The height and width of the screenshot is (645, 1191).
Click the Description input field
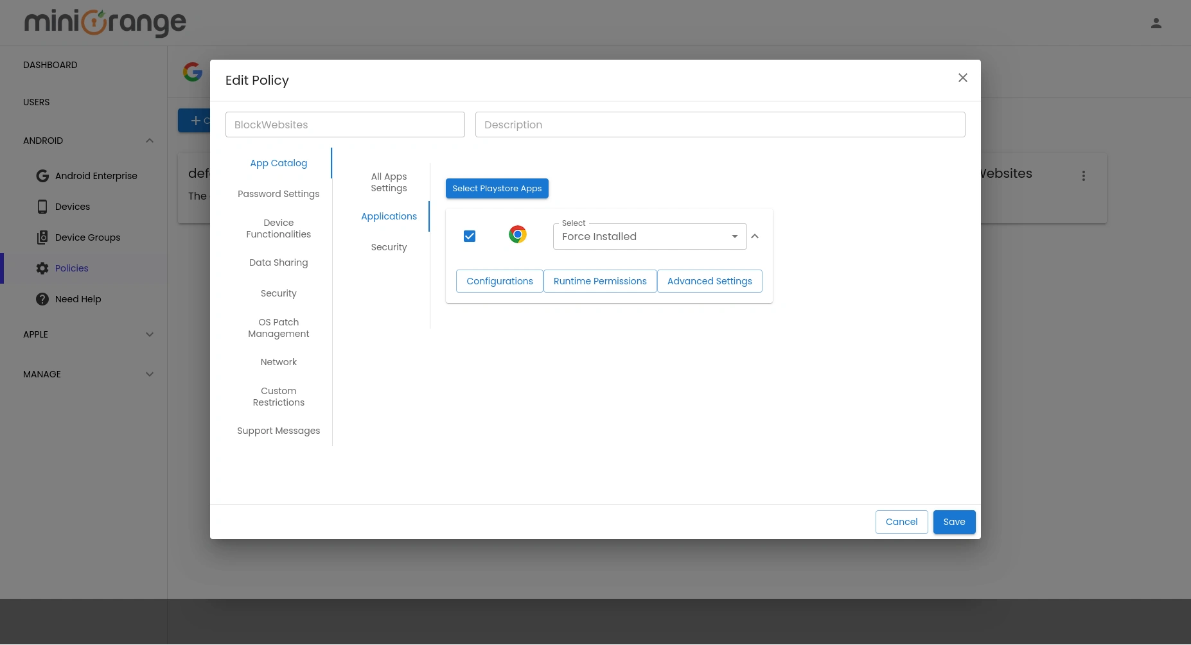tap(719, 125)
